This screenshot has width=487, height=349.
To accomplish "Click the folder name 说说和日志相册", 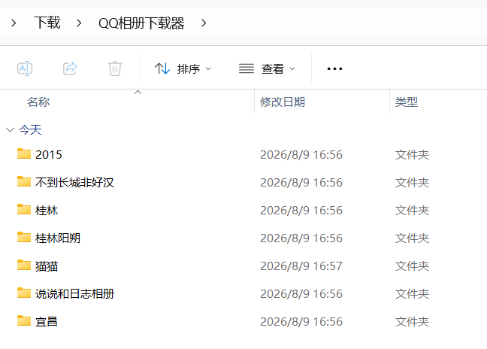I will point(74,293).
